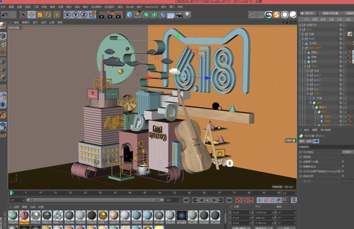Select the Black material thumbnail
Image resolution: width=354 pixels, height=229 pixels.
(47, 217)
